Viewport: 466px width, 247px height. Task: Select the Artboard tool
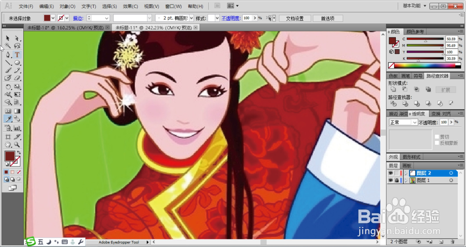[8, 137]
